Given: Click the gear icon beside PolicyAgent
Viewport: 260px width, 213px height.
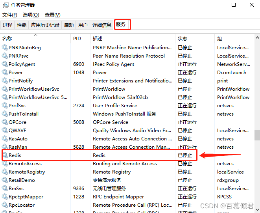Looking at the screenshot, I should click(x=5, y=64).
